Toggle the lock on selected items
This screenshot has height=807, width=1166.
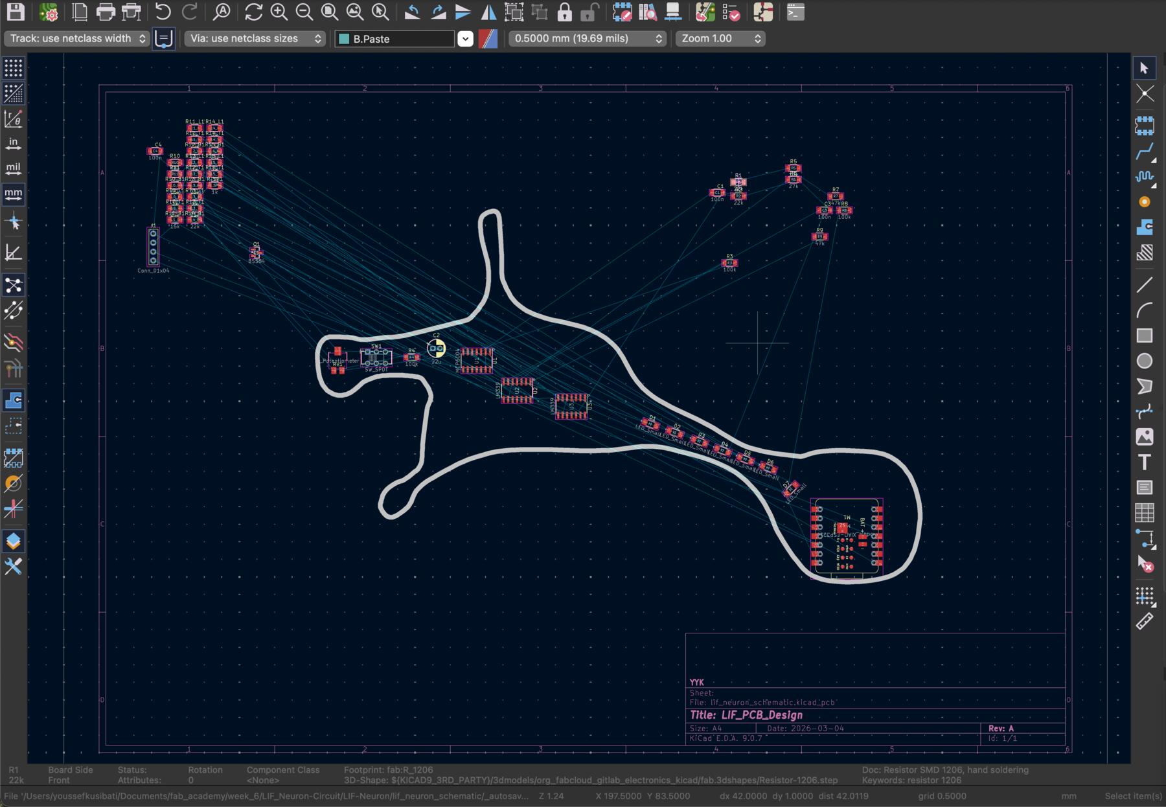click(x=563, y=12)
